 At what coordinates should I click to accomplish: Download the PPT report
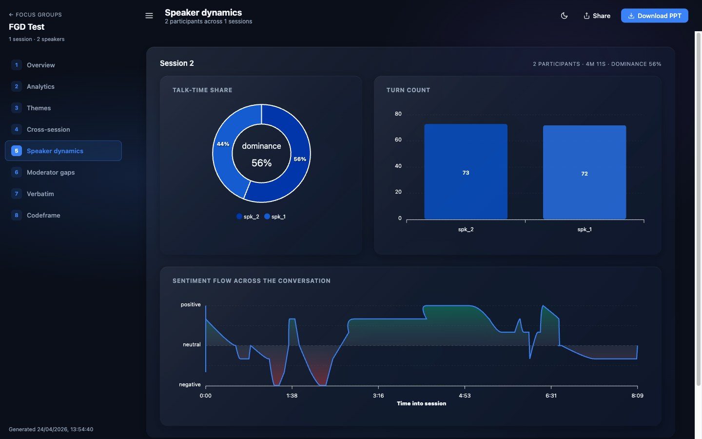click(654, 16)
